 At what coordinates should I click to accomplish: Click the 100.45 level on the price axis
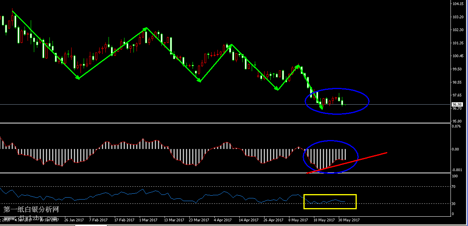(x=457, y=56)
